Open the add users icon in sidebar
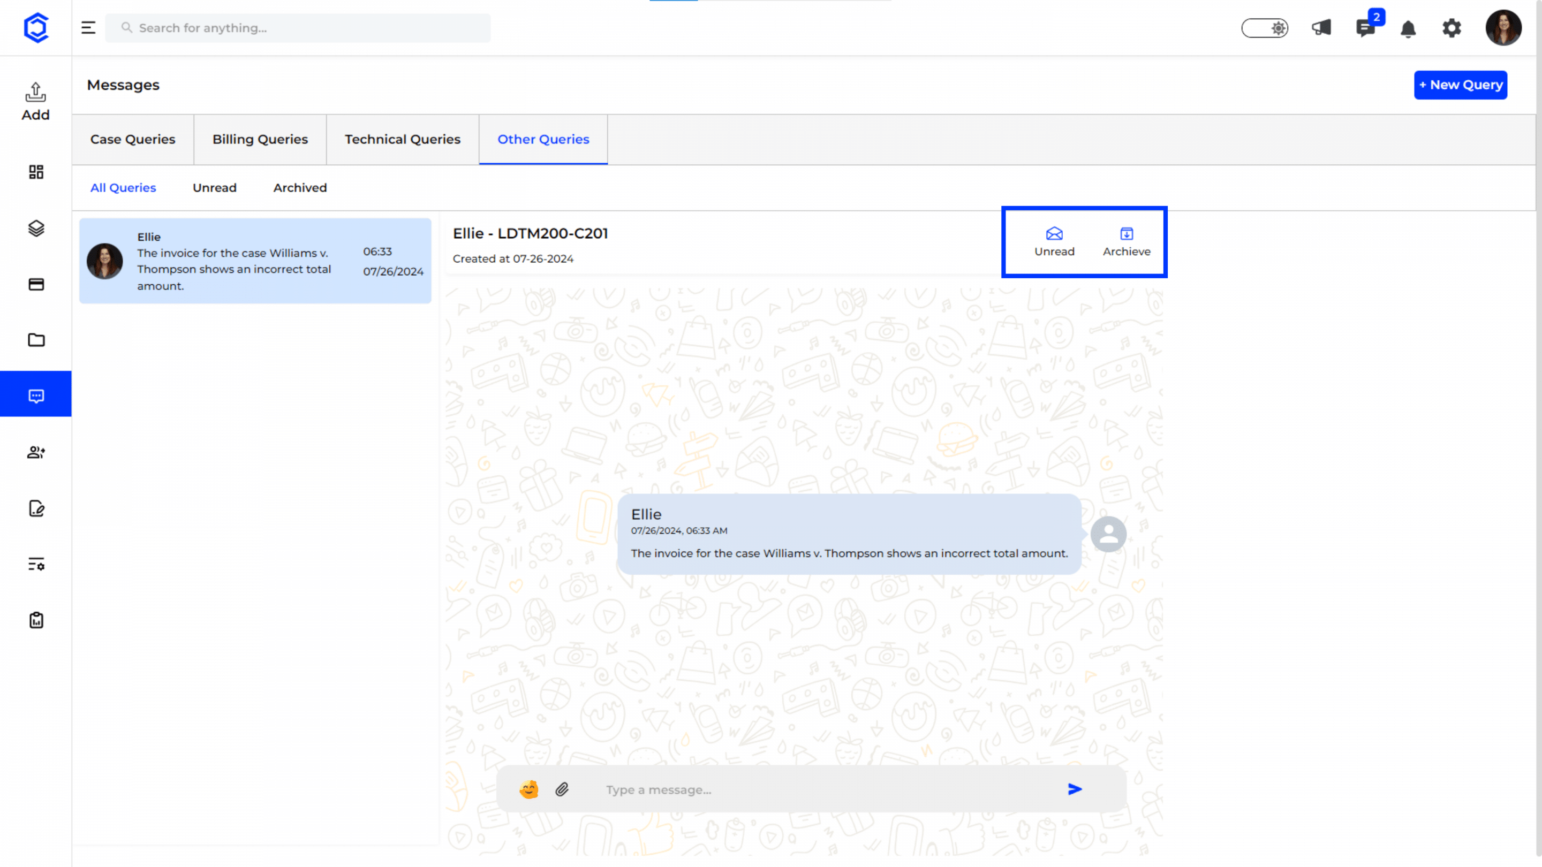Viewport: 1542px width, 867px height. [x=36, y=452]
